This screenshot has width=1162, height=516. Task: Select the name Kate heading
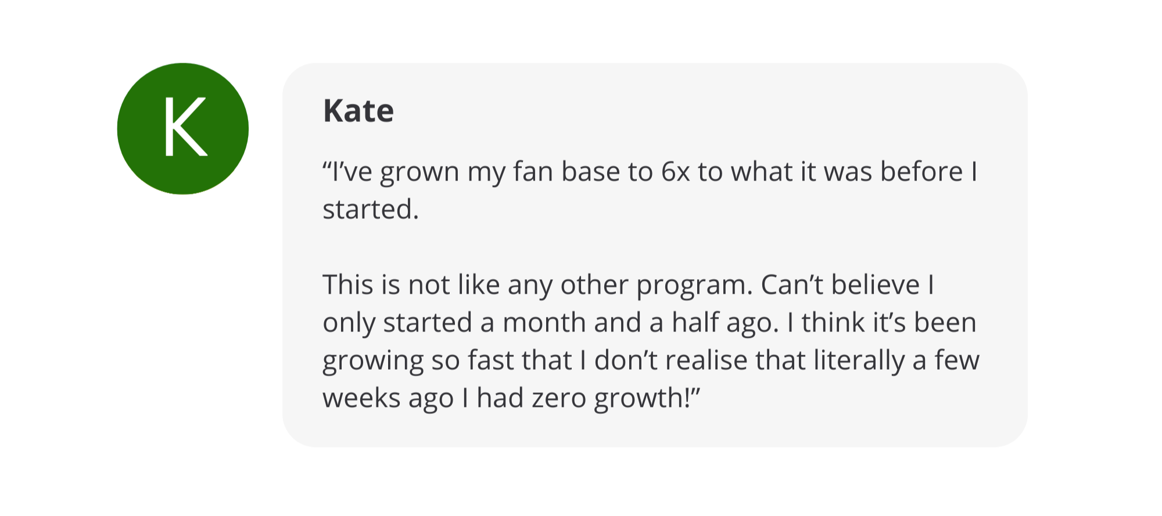click(358, 110)
